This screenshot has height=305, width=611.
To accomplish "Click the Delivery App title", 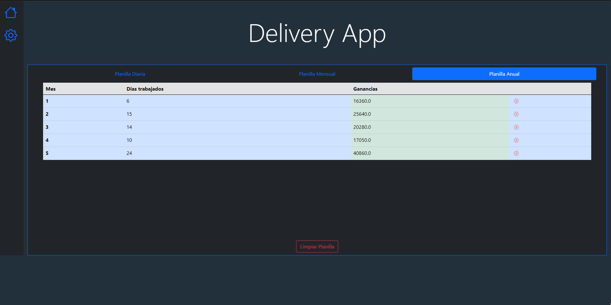I will tap(317, 34).
